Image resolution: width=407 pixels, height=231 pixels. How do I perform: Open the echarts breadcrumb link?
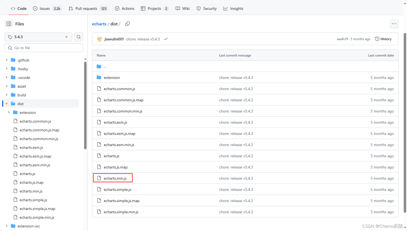[x=99, y=24]
